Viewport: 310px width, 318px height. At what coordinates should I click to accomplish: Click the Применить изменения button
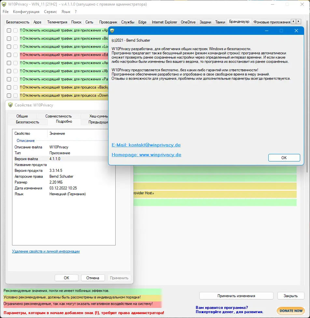click(x=236, y=296)
